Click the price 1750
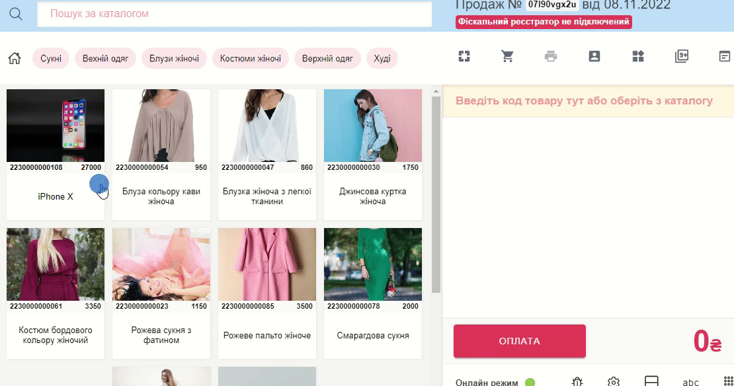The width and height of the screenshot is (734, 386). pyautogui.click(x=410, y=167)
